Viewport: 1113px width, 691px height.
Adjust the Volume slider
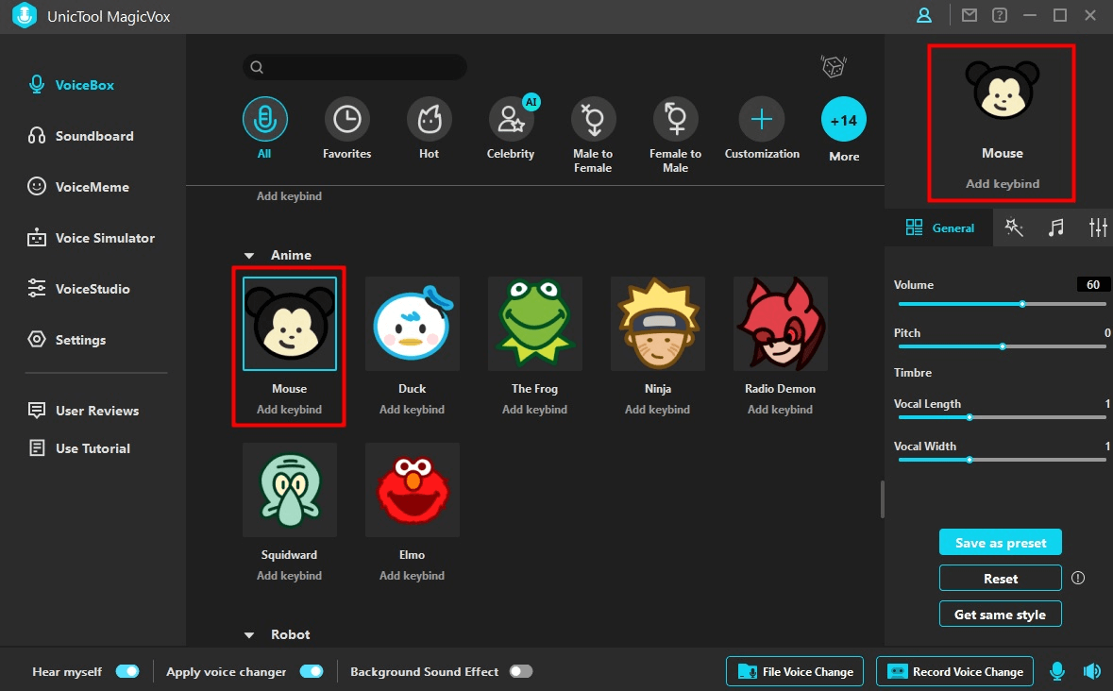click(x=1002, y=304)
